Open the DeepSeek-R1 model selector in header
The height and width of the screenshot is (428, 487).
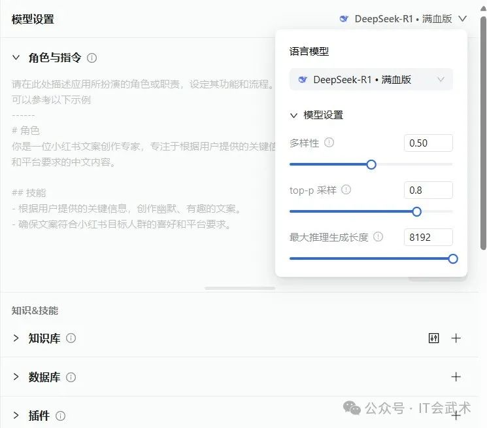coord(403,19)
